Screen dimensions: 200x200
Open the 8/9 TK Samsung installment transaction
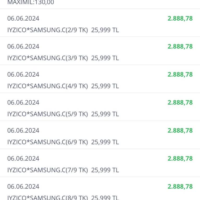(x=100, y=189)
